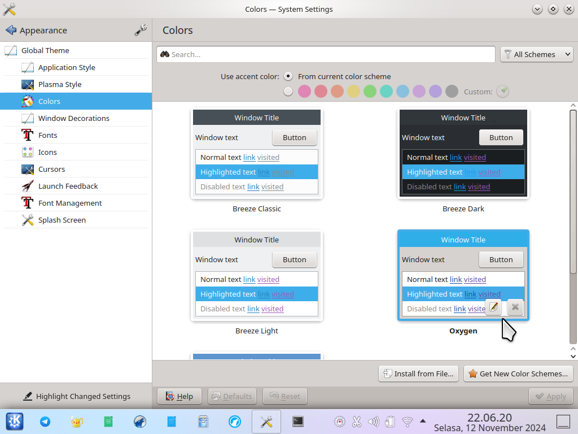Click the wrench configure icon beside Appearance
578x434 pixels.
pyautogui.click(x=141, y=30)
